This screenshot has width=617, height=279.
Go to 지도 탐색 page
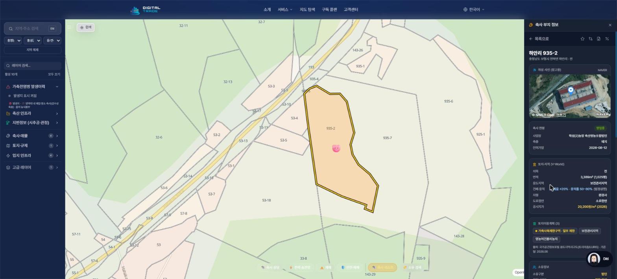pos(307,9)
